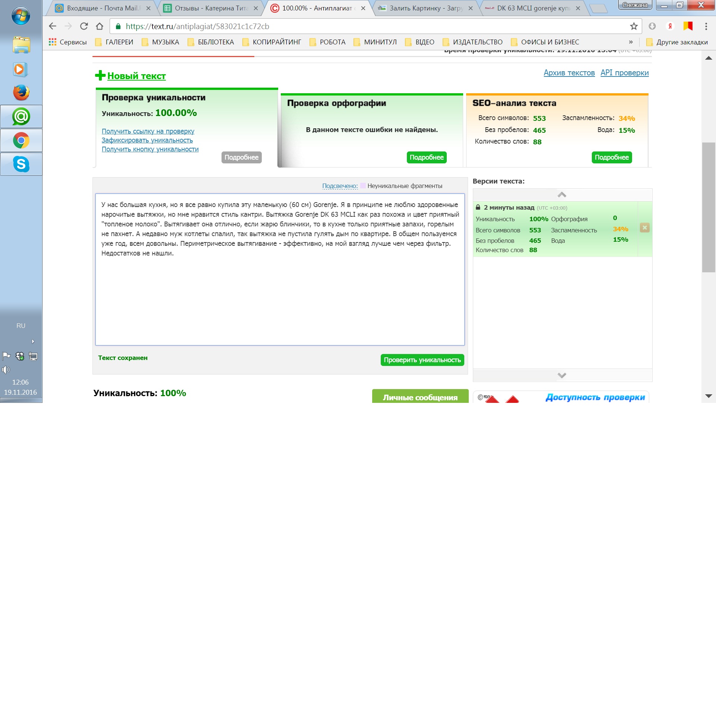Open Chrome three-dot menu
716x708 pixels.
point(706,26)
